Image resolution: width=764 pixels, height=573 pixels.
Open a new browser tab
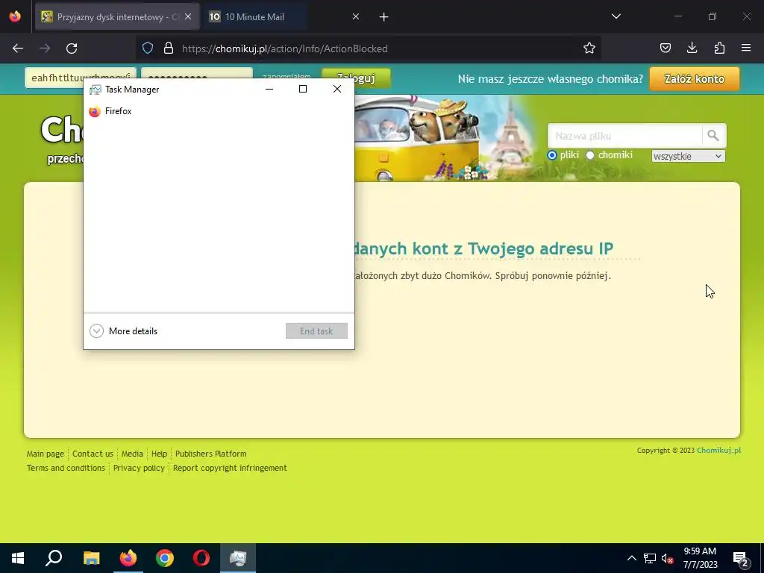point(384,17)
